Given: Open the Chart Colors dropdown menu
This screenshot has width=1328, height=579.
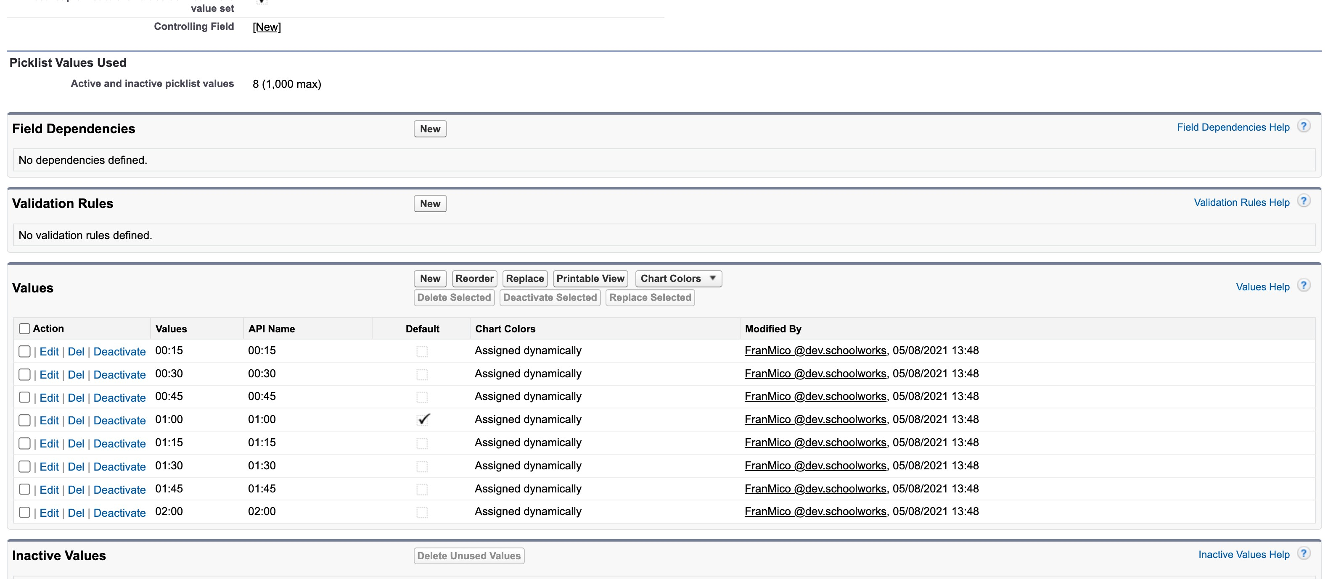Looking at the screenshot, I should click(x=678, y=279).
